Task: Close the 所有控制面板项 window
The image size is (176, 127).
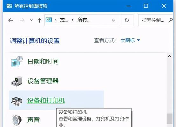Action: (x=164, y=6)
